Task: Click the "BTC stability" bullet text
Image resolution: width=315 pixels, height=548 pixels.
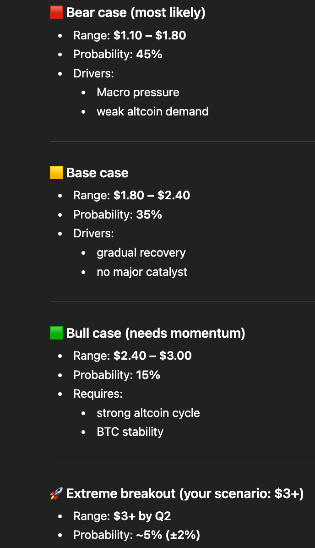Action: pyautogui.click(x=130, y=432)
